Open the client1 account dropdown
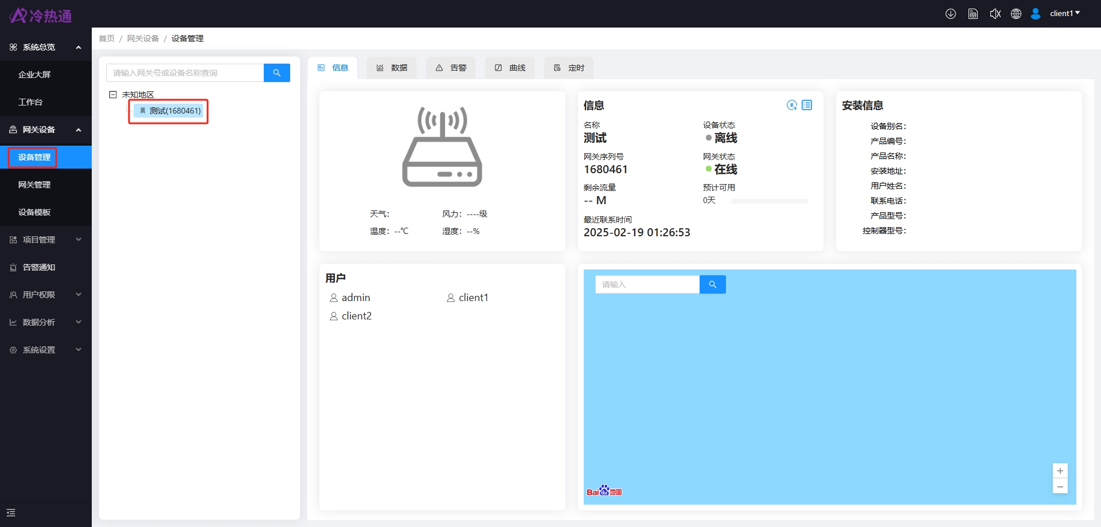 [1065, 13]
